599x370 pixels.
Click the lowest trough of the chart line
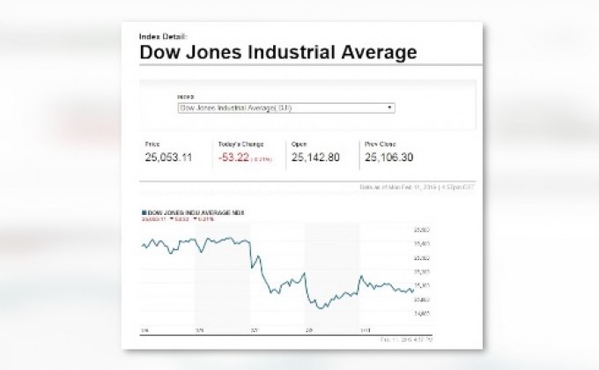[322, 307]
